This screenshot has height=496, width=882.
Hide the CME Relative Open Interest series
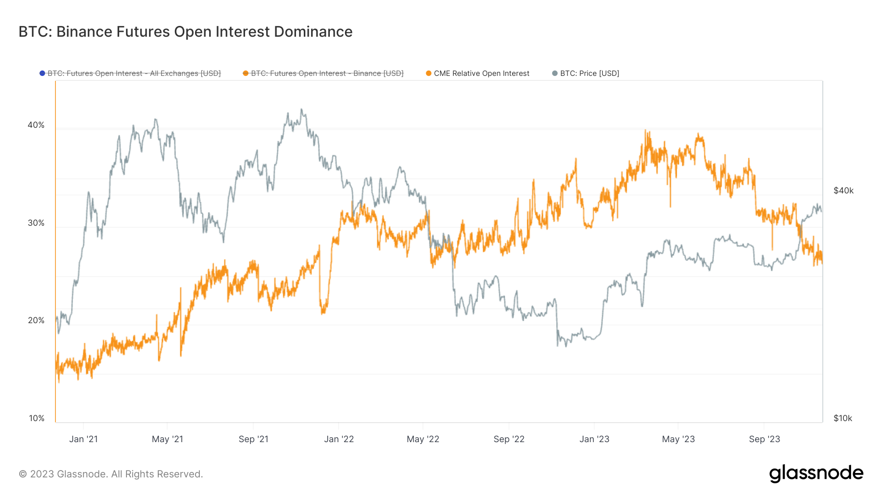[x=481, y=73]
